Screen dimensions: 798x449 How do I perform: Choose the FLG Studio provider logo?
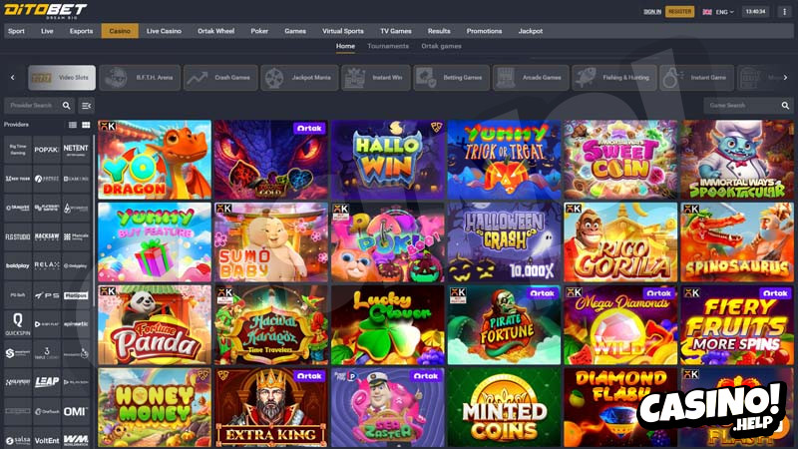click(18, 236)
